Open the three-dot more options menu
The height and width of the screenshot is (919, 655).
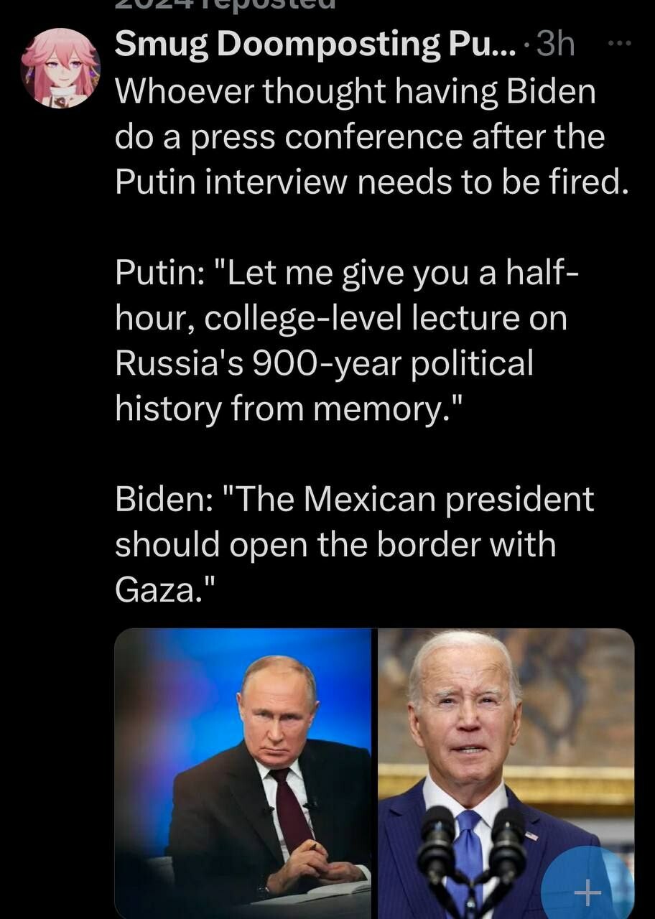click(619, 43)
